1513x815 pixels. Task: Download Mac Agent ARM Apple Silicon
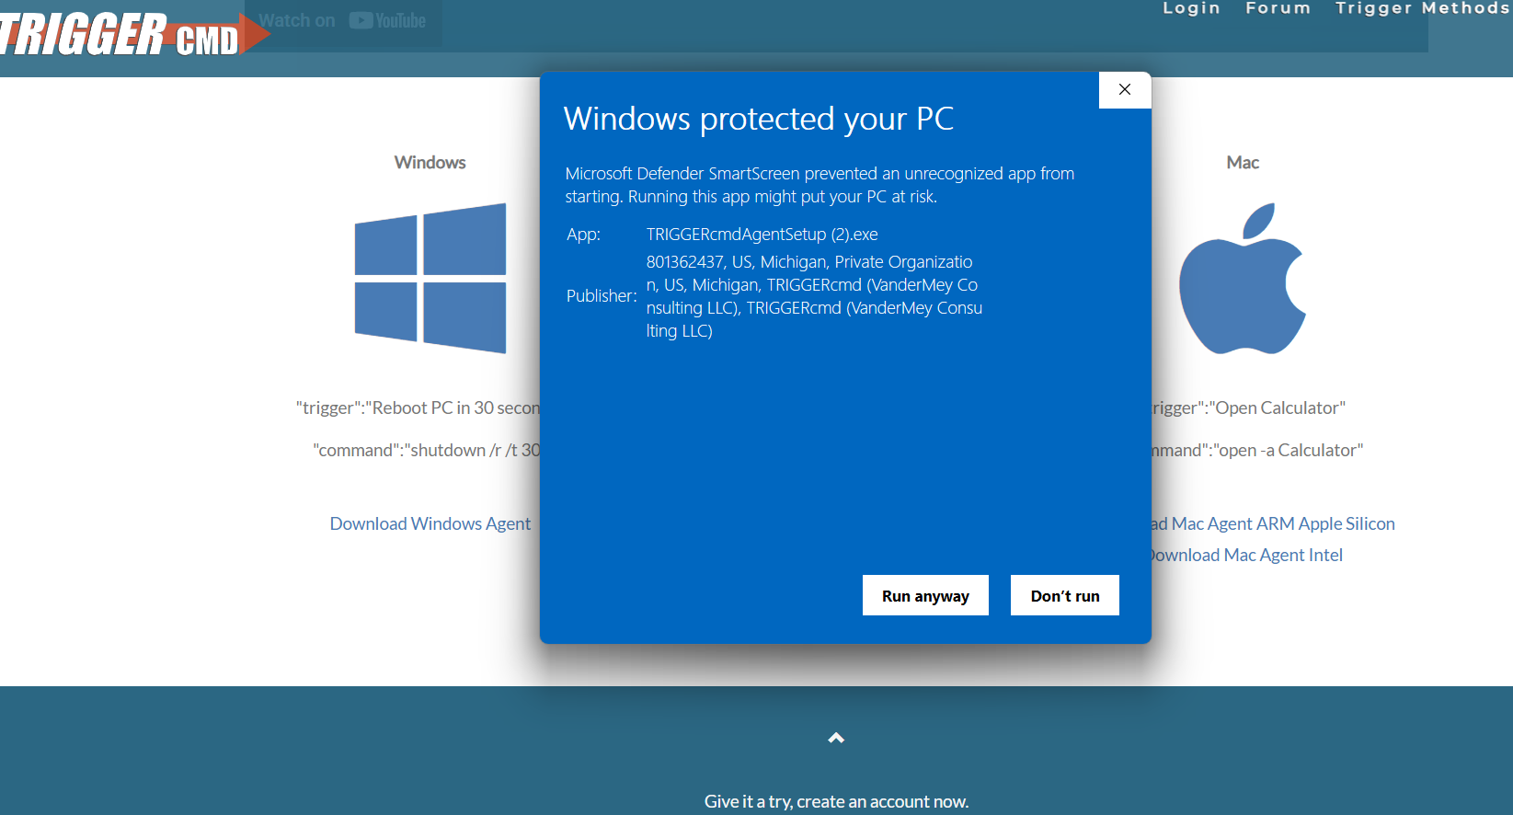coord(1274,523)
